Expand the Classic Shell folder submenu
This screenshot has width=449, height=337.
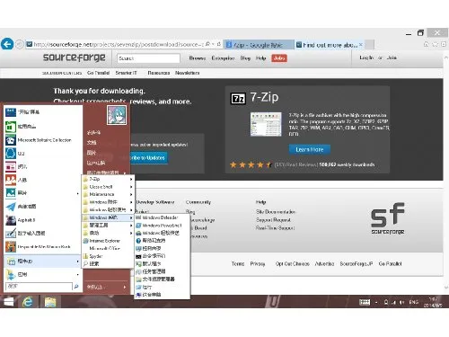coord(108,187)
